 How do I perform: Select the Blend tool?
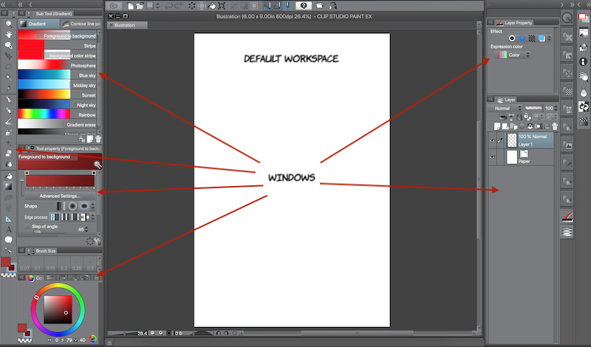pyautogui.click(x=8, y=164)
